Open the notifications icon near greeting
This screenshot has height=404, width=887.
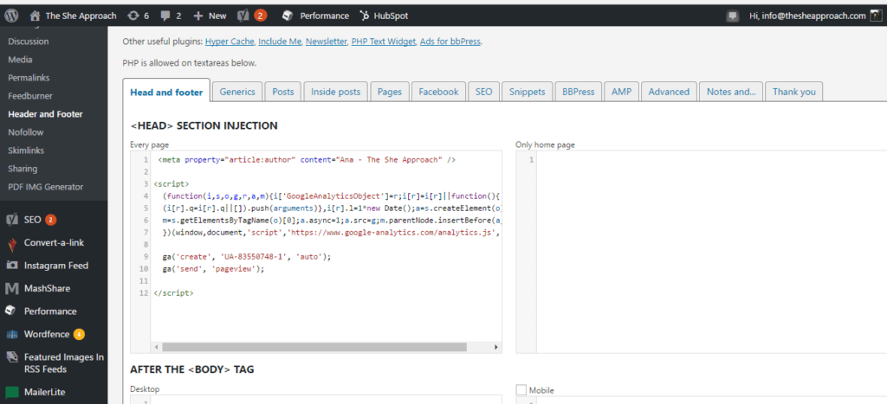[x=733, y=16]
